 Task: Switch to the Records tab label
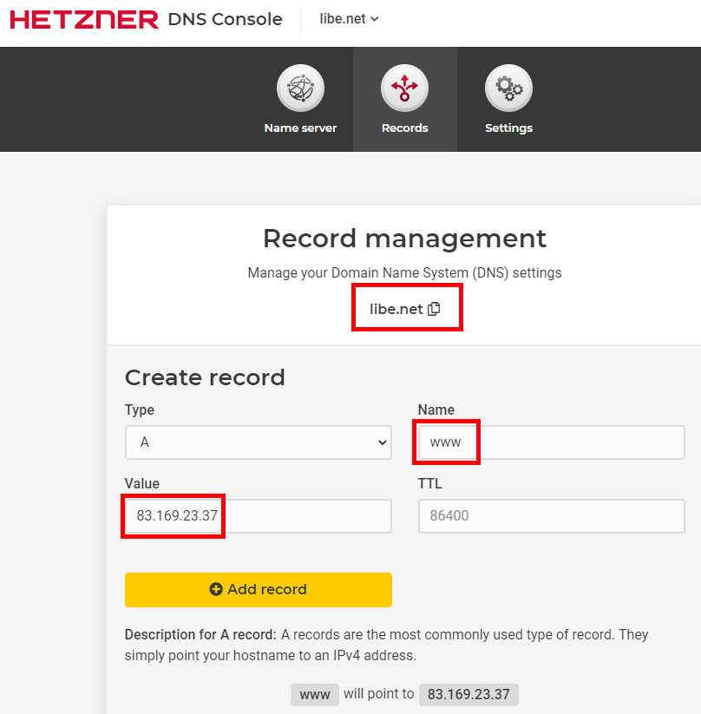pyautogui.click(x=404, y=128)
